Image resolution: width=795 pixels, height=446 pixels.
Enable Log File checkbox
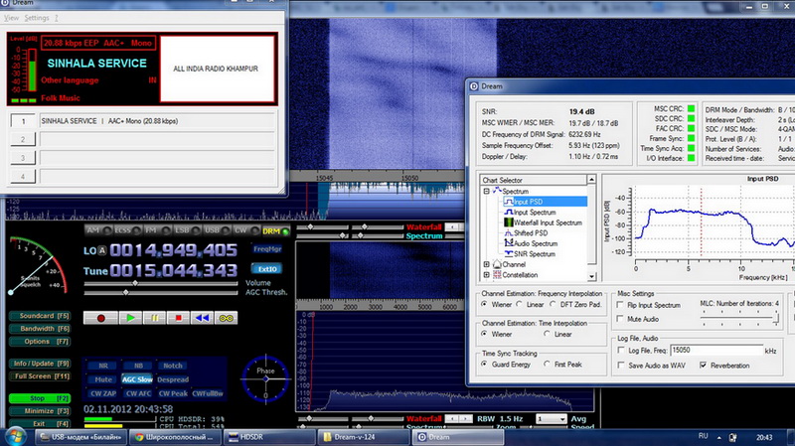pos(621,351)
